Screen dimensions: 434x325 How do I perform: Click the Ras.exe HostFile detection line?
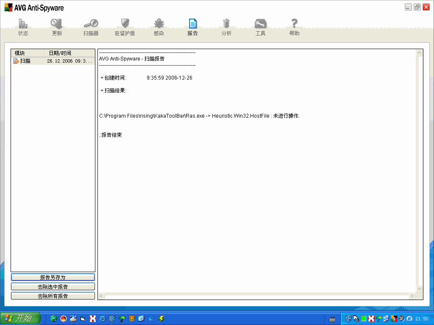[x=200, y=116]
